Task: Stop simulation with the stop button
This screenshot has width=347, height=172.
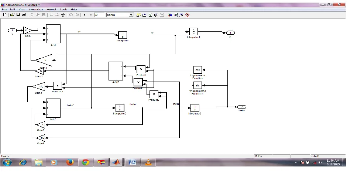Action: [90, 15]
